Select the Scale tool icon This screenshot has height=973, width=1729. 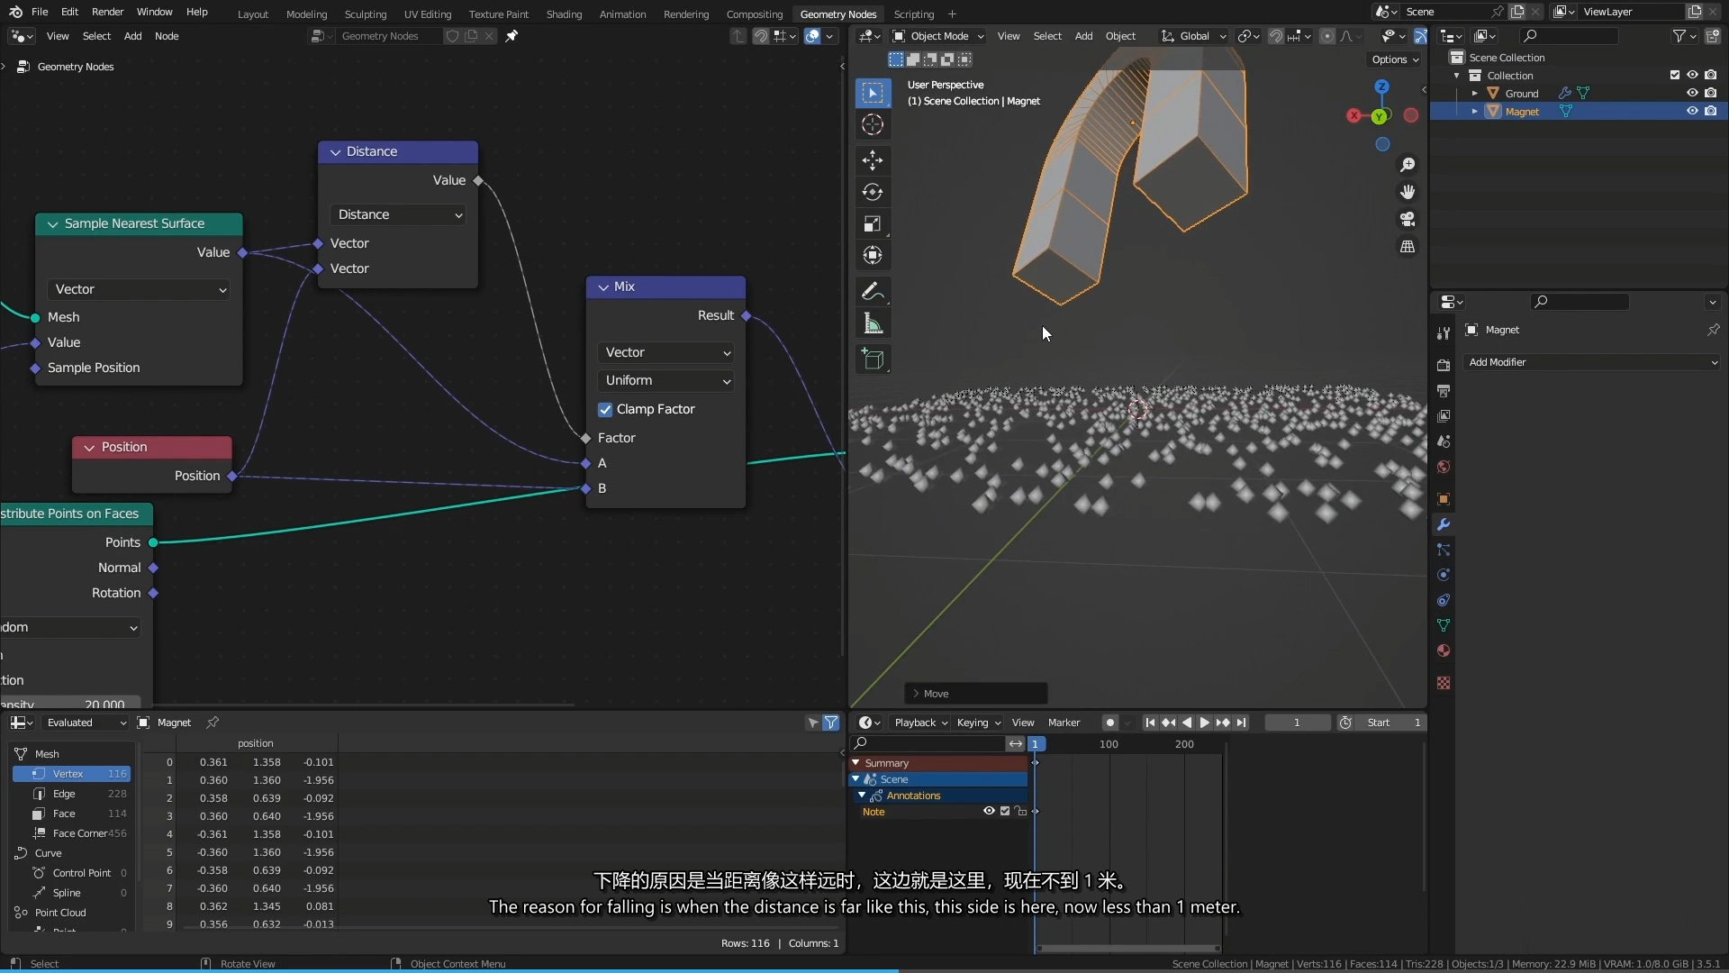(x=872, y=223)
